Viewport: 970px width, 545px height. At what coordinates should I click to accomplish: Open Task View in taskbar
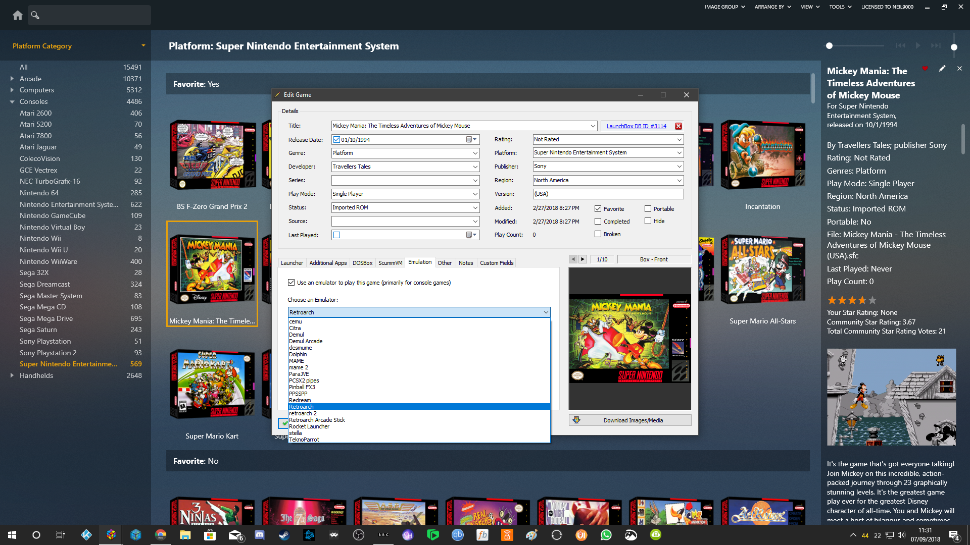(x=60, y=535)
